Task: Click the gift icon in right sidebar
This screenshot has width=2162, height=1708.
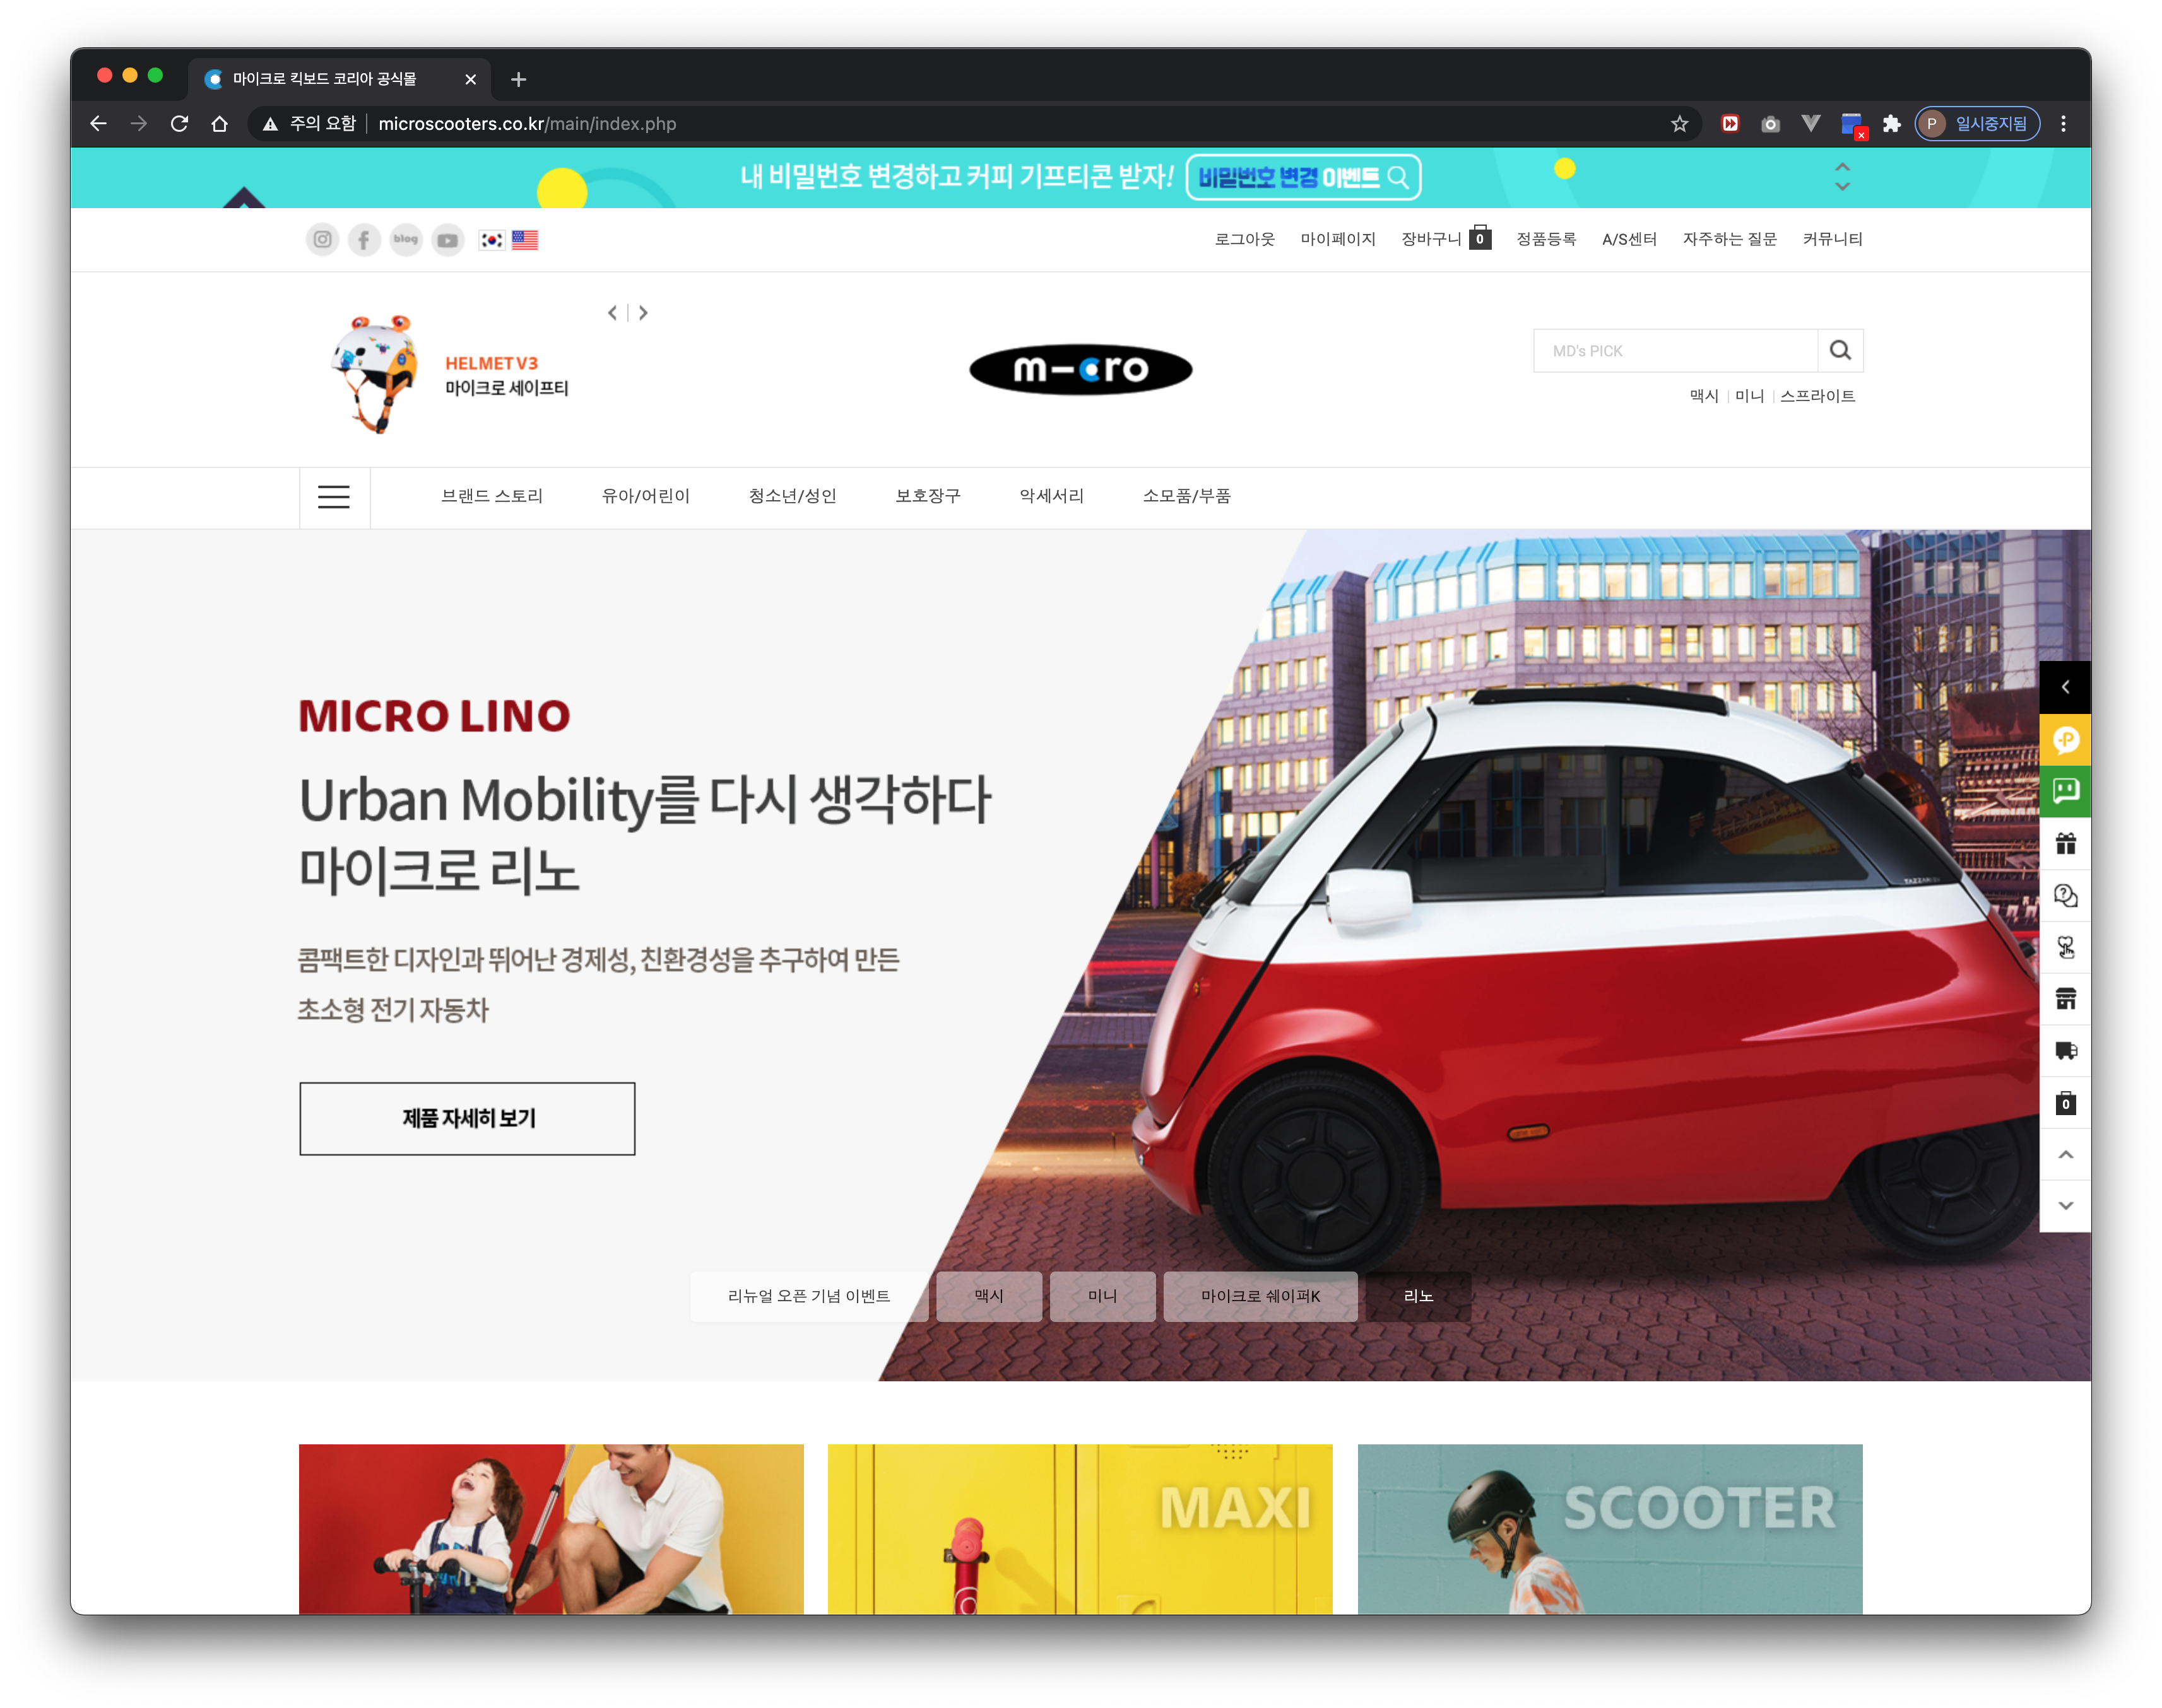Action: click(x=2065, y=843)
